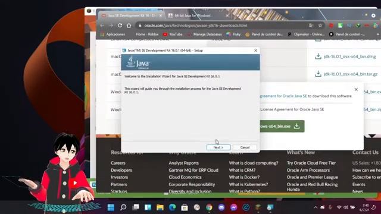Open the Careers footer link
381x214 pixels.
tap(118, 163)
